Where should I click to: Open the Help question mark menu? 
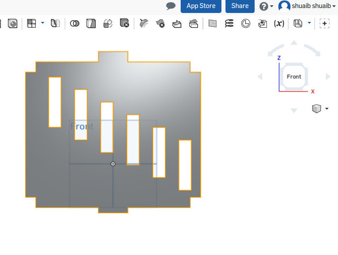click(x=264, y=6)
